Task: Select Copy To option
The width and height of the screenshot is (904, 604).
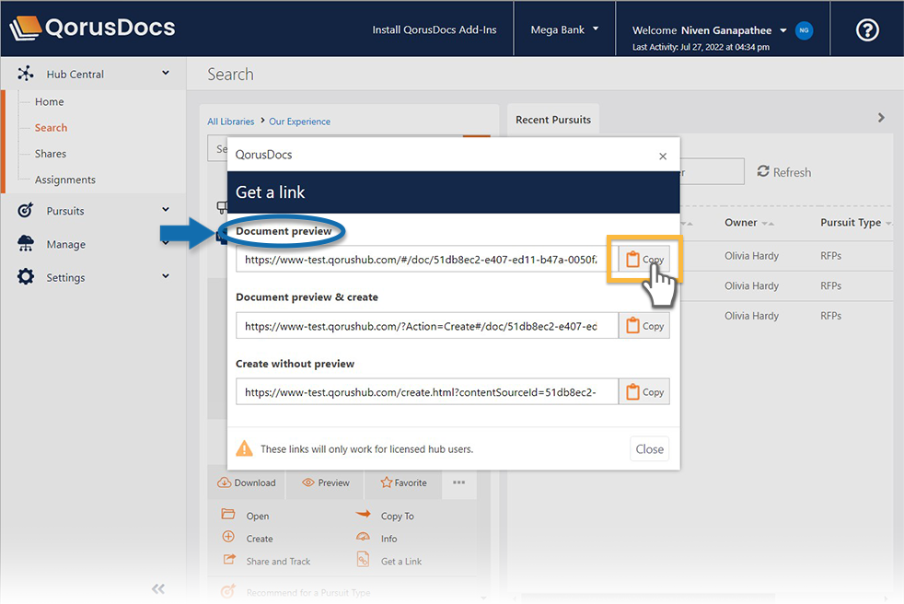Action: click(385, 516)
